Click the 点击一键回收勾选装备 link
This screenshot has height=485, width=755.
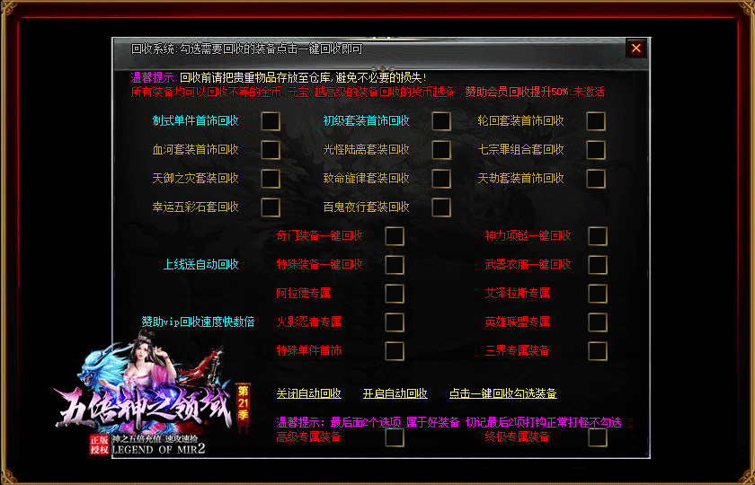click(502, 393)
